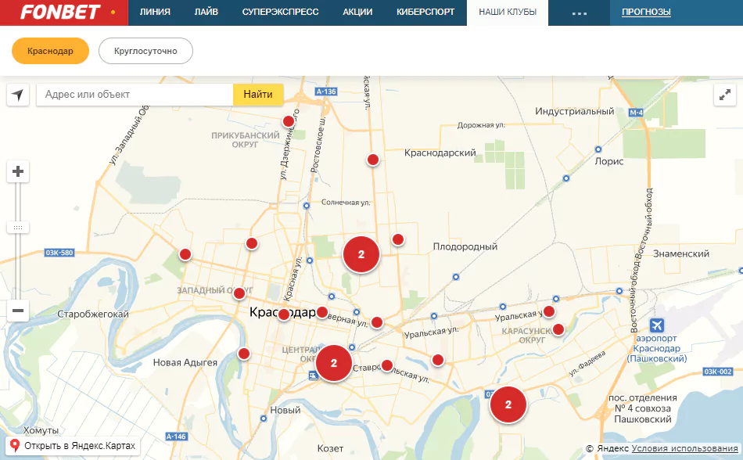Open Условия использования link
The image size is (743, 460).
tap(684, 448)
